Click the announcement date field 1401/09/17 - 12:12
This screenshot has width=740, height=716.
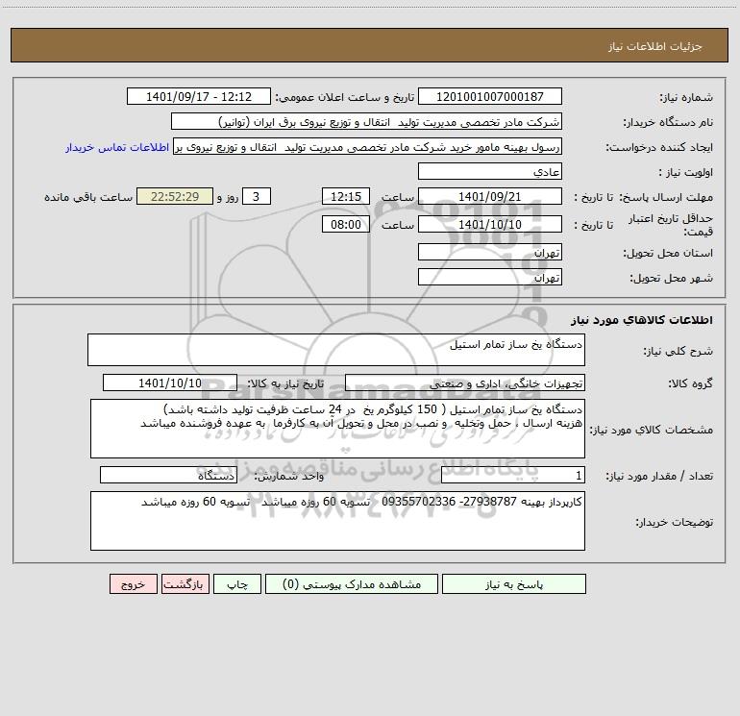(x=199, y=96)
